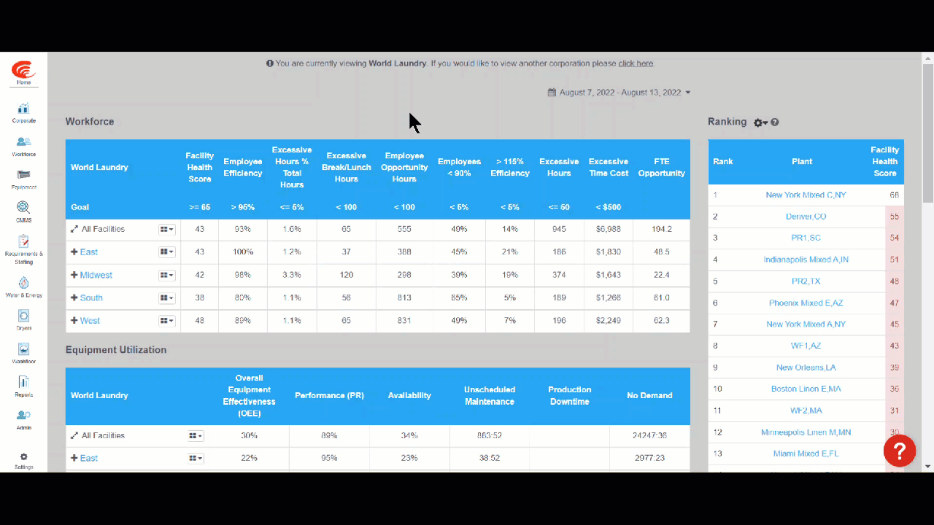Image resolution: width=934 pixels, height=525 pixels.
Task: Click the 'click here' corporation link
Action: point(636,63)
